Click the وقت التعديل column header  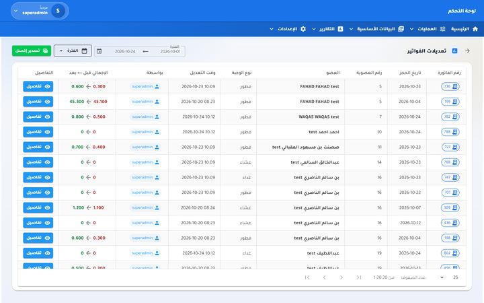pyautogui.click(x=202, y=73)
